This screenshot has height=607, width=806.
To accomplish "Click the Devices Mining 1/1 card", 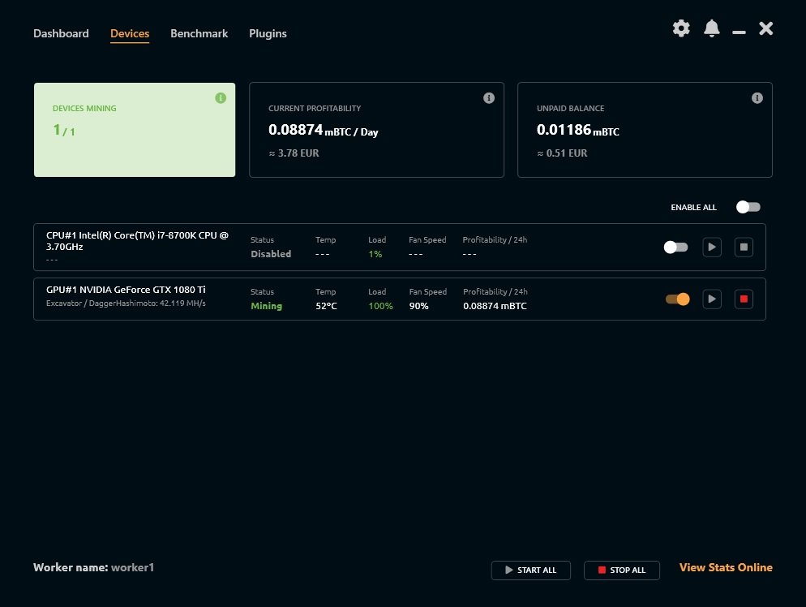I will coord(135,130).
